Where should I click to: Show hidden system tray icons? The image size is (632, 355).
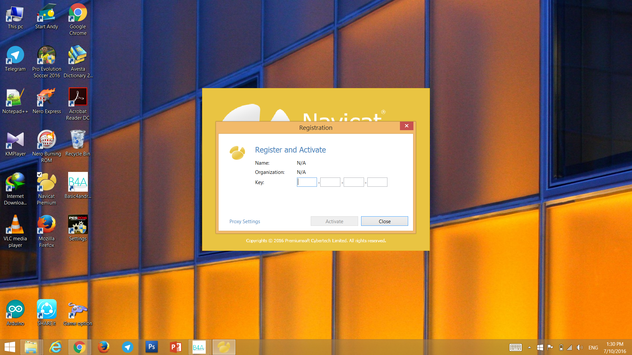tap(529, 347)
